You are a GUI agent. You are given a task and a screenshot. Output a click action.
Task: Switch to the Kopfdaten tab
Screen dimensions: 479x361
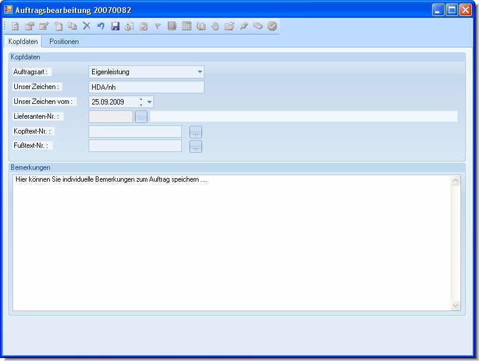[x=23, y=42]
